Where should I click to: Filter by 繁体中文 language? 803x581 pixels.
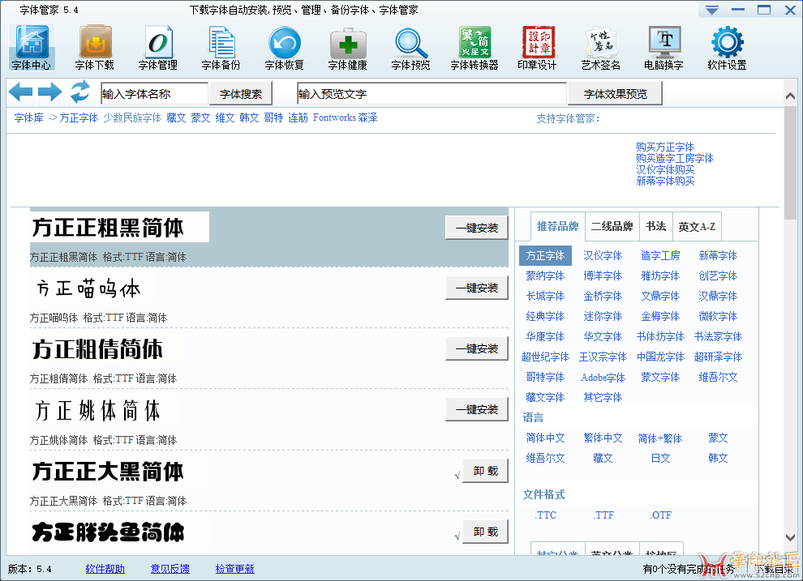point(603,438)
